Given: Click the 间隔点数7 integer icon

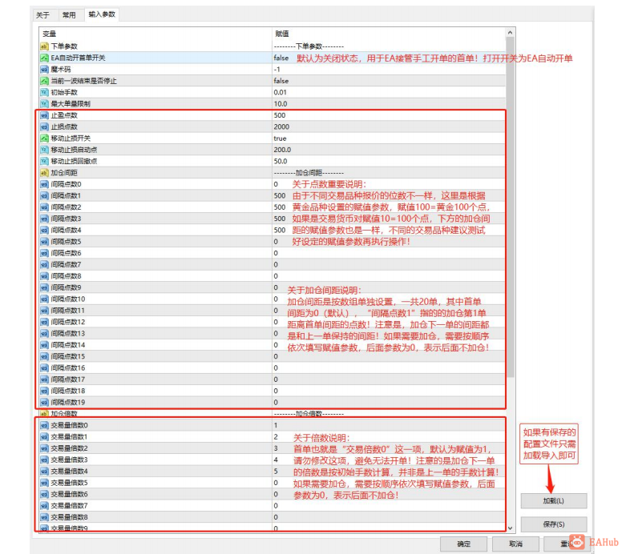Looking at the screenshot, I should 44,264.
